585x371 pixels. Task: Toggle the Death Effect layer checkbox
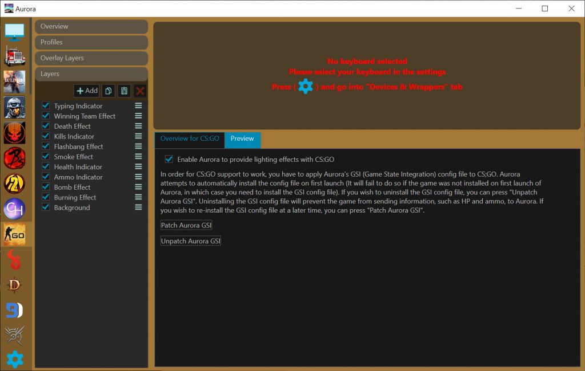pyautogui.click(x=46, y=126)
